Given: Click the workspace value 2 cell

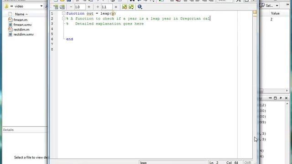Looking at the screenshot, I should 271,19.
